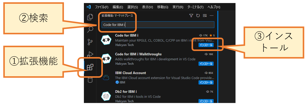
Task: Focus the extension search box
Action: point(158,25)
